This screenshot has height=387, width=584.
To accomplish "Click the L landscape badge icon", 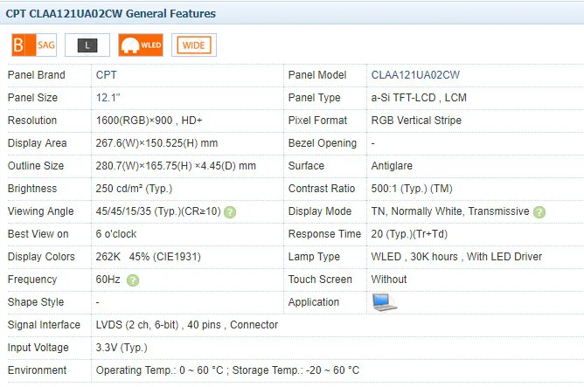I will click(87, 45).
